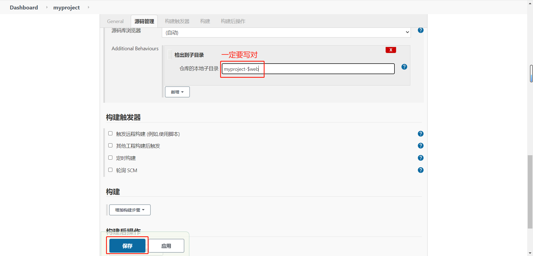Screen dimensions: 533x256
Task: Grab the drag handle beside 检出到子目录
Action: tap(170, 55)
